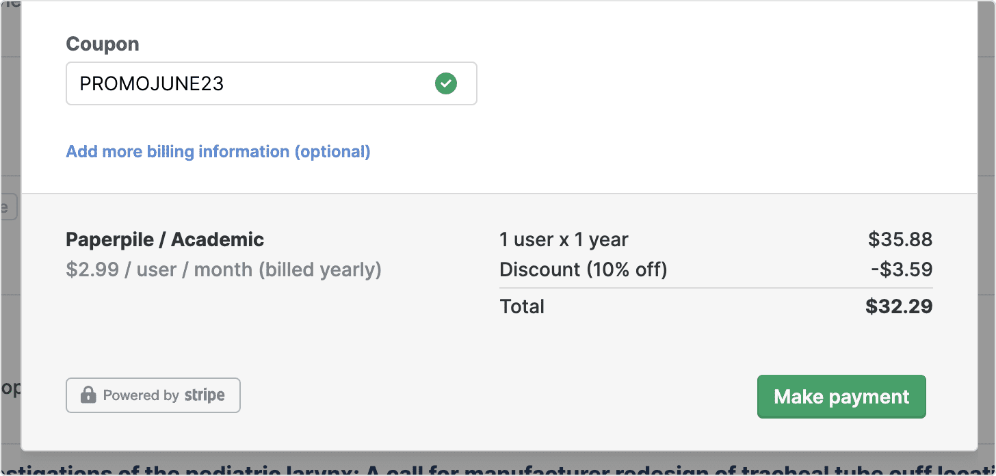
Task: Click the divider line above Total
Action: (x=716, y=288)
